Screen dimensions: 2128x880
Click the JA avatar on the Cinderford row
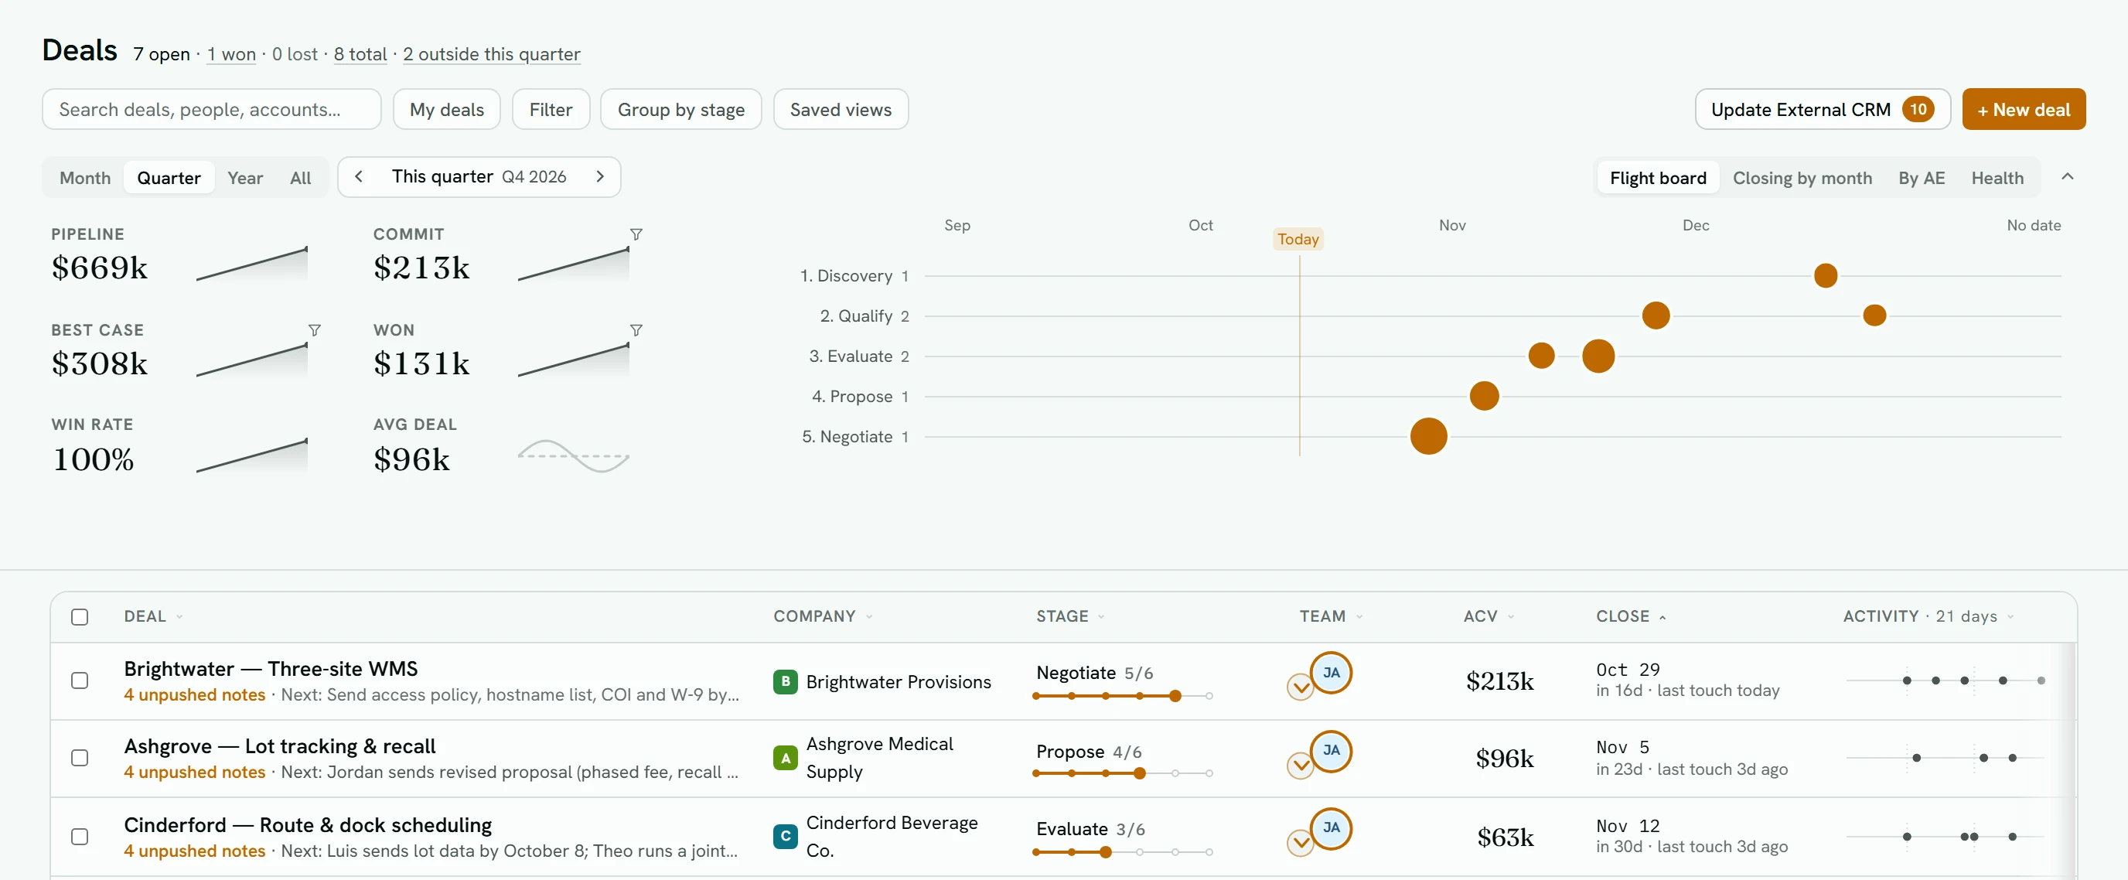click(x=1331, y=828)
